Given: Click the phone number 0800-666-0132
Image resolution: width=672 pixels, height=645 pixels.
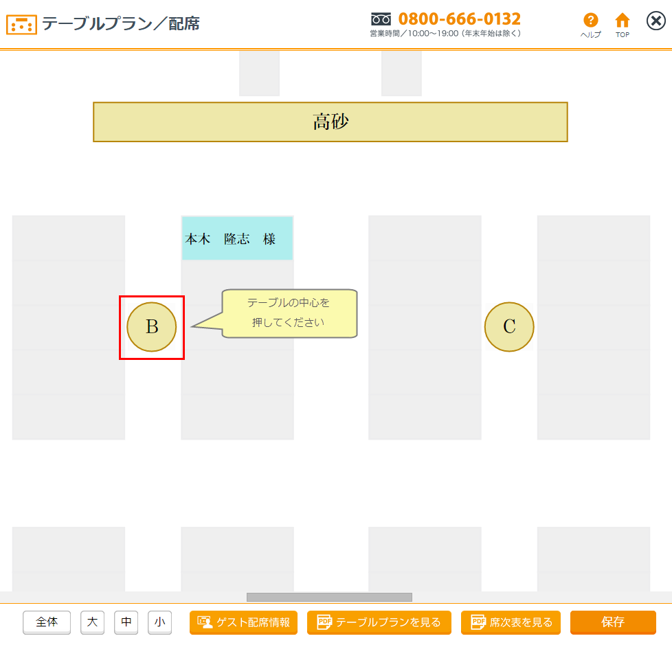Looking at the screenshot, I should click(x=459, y=19).
